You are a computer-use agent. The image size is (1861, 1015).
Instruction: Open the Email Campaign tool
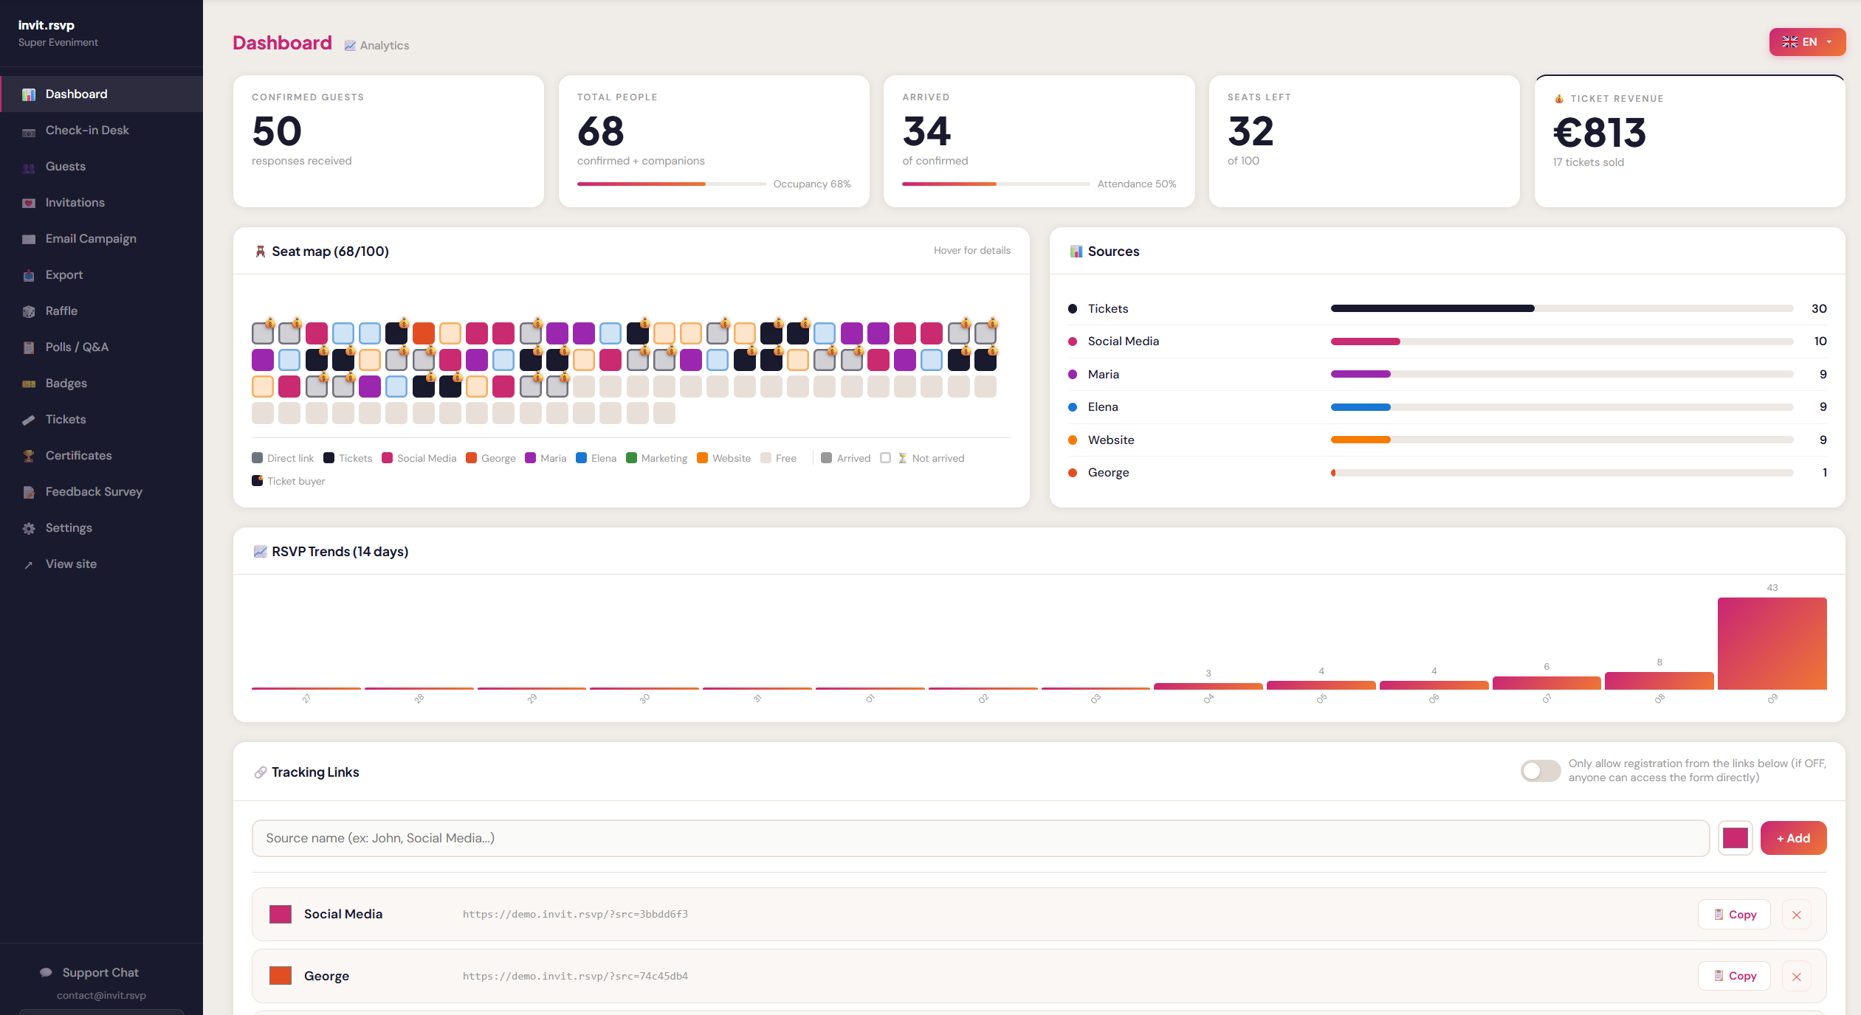click(x=90, y=238)
